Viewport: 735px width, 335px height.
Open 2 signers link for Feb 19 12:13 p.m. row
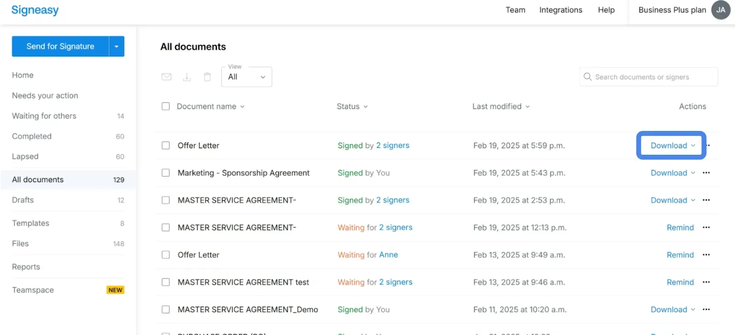pos(396,227)
